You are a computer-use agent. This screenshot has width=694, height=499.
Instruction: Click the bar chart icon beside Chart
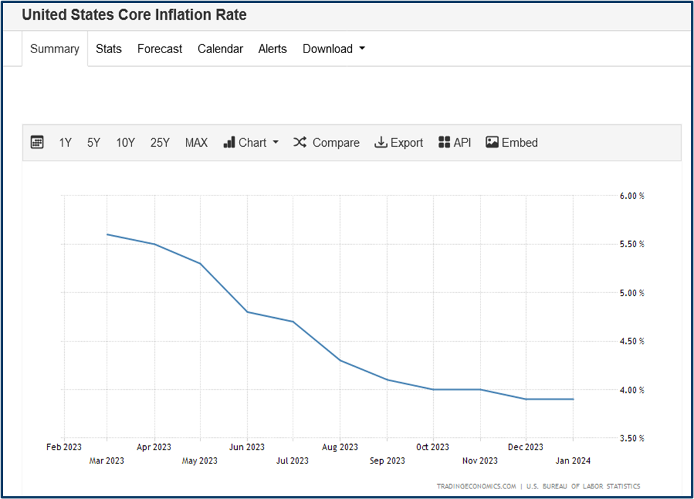tap(230, 142)
